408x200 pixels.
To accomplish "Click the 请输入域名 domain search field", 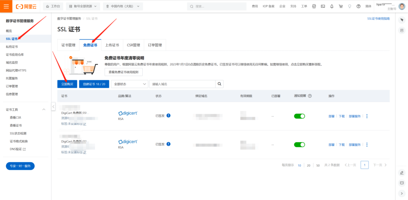I will [x=182, y=84].
